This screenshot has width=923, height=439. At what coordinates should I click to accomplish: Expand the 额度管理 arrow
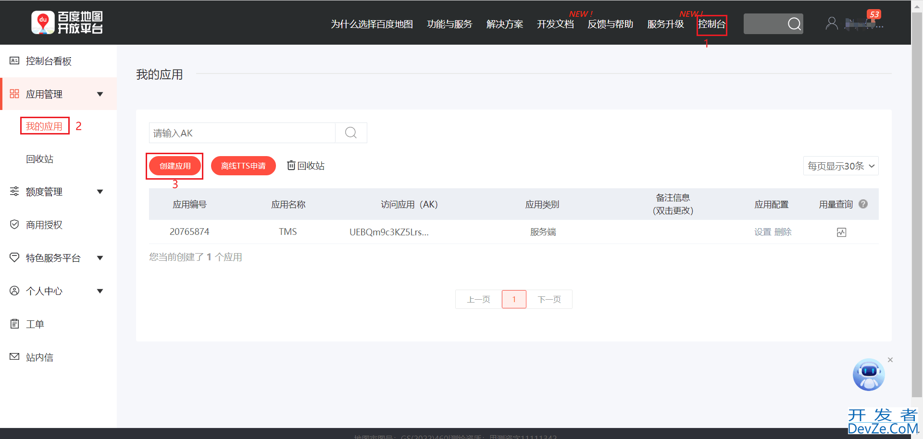tap(100, 192)
